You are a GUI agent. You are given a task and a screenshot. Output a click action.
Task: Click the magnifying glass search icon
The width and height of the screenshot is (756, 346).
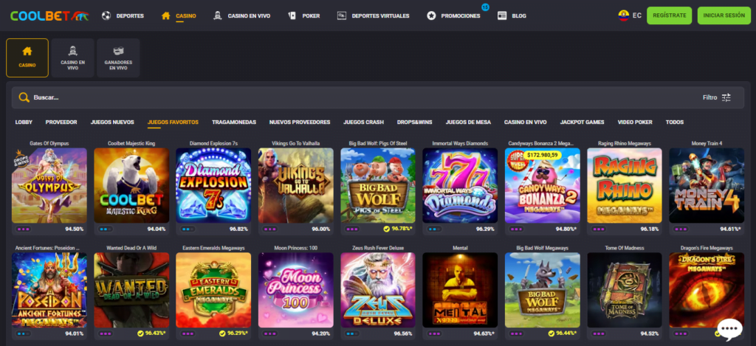(24, 97)
